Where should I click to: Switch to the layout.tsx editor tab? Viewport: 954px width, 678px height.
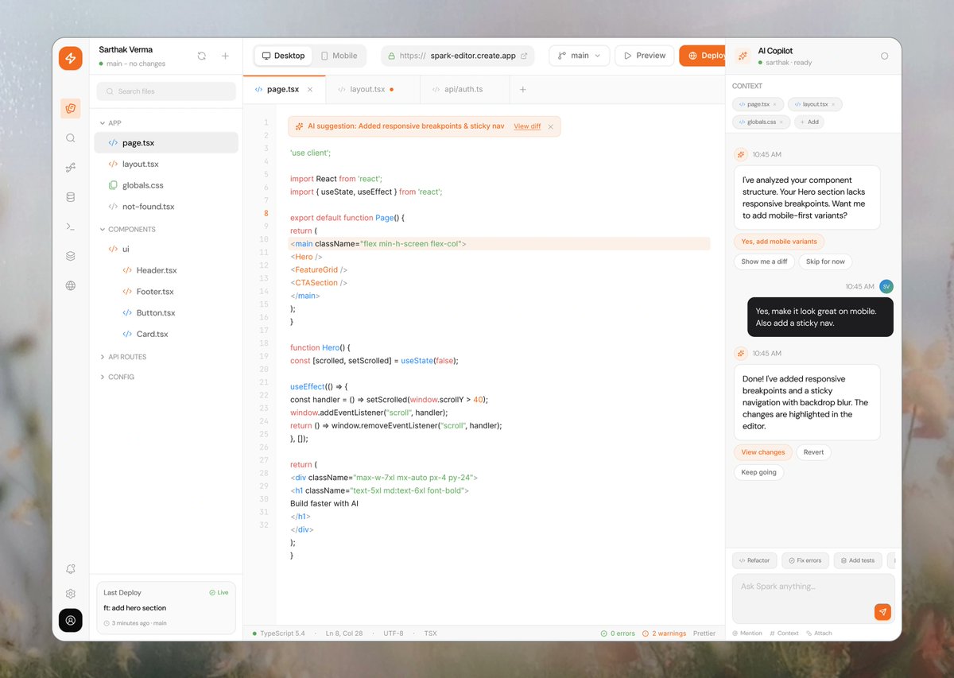(x=373, y=90)
